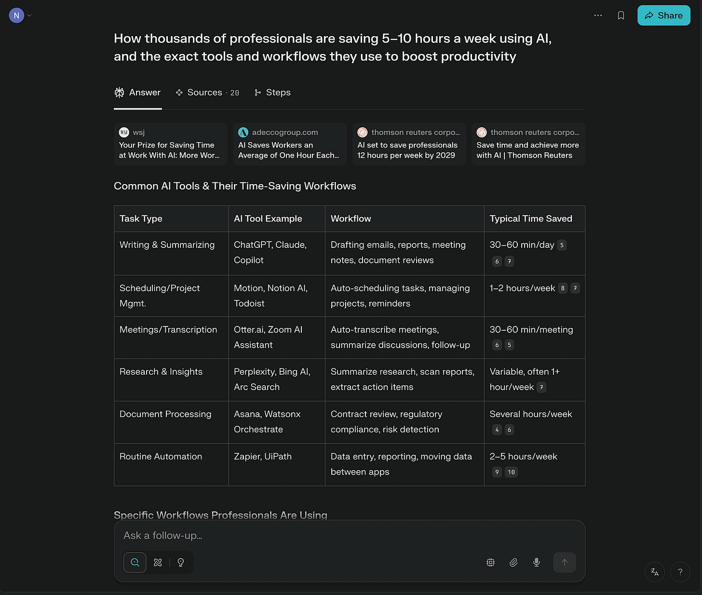The image size is (702, 595).
Task: Click the 'Zapier, UiPath' cell
Action: 277,465
